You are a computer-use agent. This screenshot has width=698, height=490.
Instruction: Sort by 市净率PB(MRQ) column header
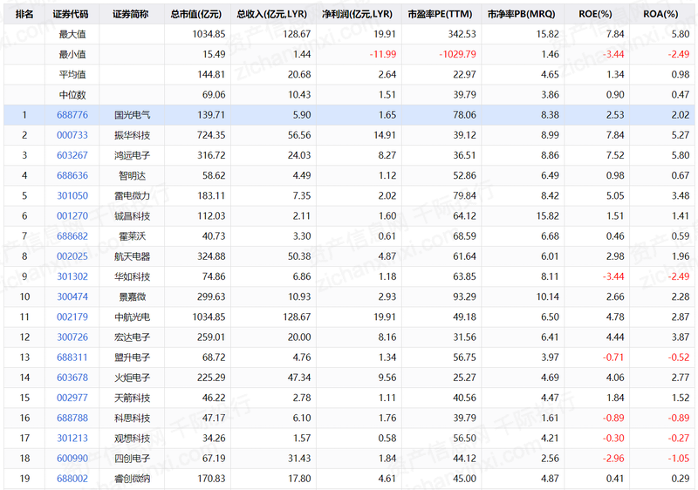521,14
